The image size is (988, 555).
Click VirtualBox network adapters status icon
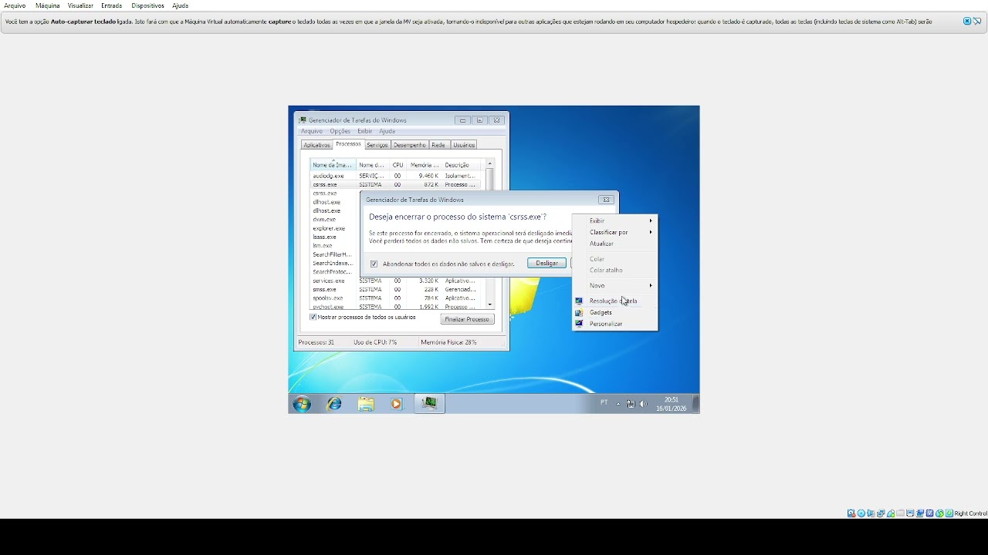(x=881, y=513)
